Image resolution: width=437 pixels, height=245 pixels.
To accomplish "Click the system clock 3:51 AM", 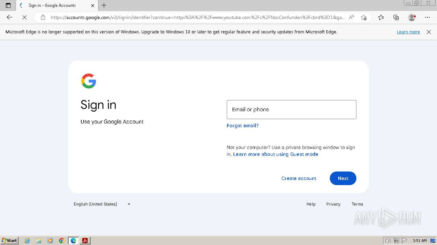I will tap(420, 241).
